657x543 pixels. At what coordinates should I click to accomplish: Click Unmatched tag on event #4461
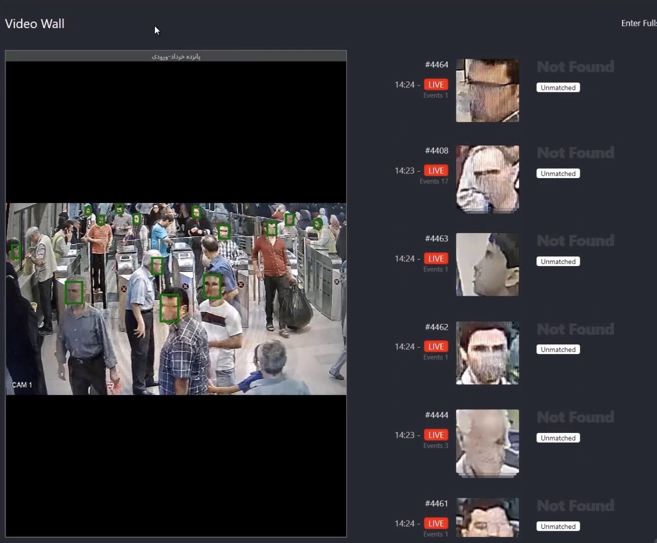pyautogui.click(x=558, y=526)
